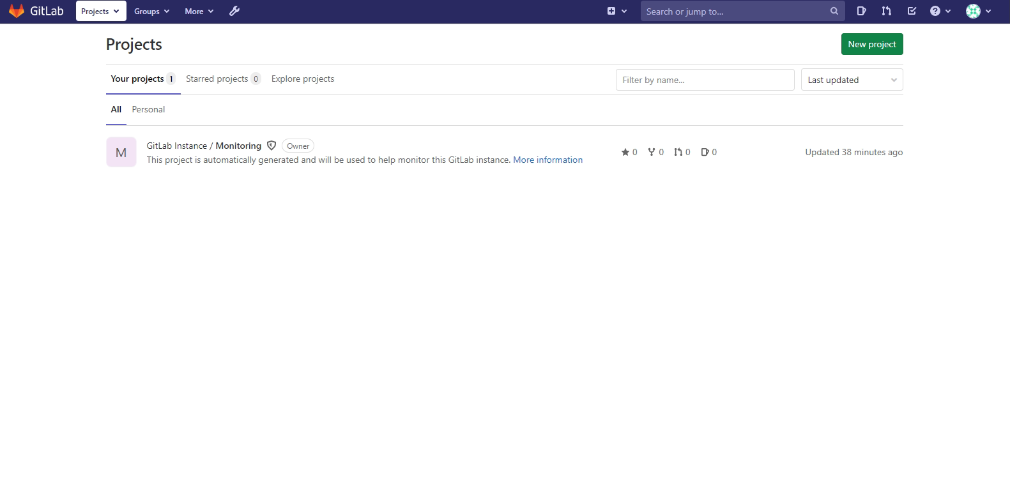Viewport: 1010px width, 477px height.
Task: Open the GitLab Instance / Monitoring project link
Action: point(204,146)
